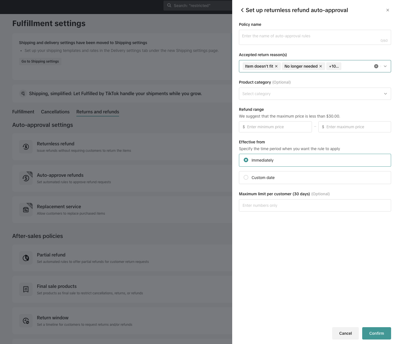
Task: Remove the "Item doesn't fit" reason tag
Action: (x=276, y=66)
